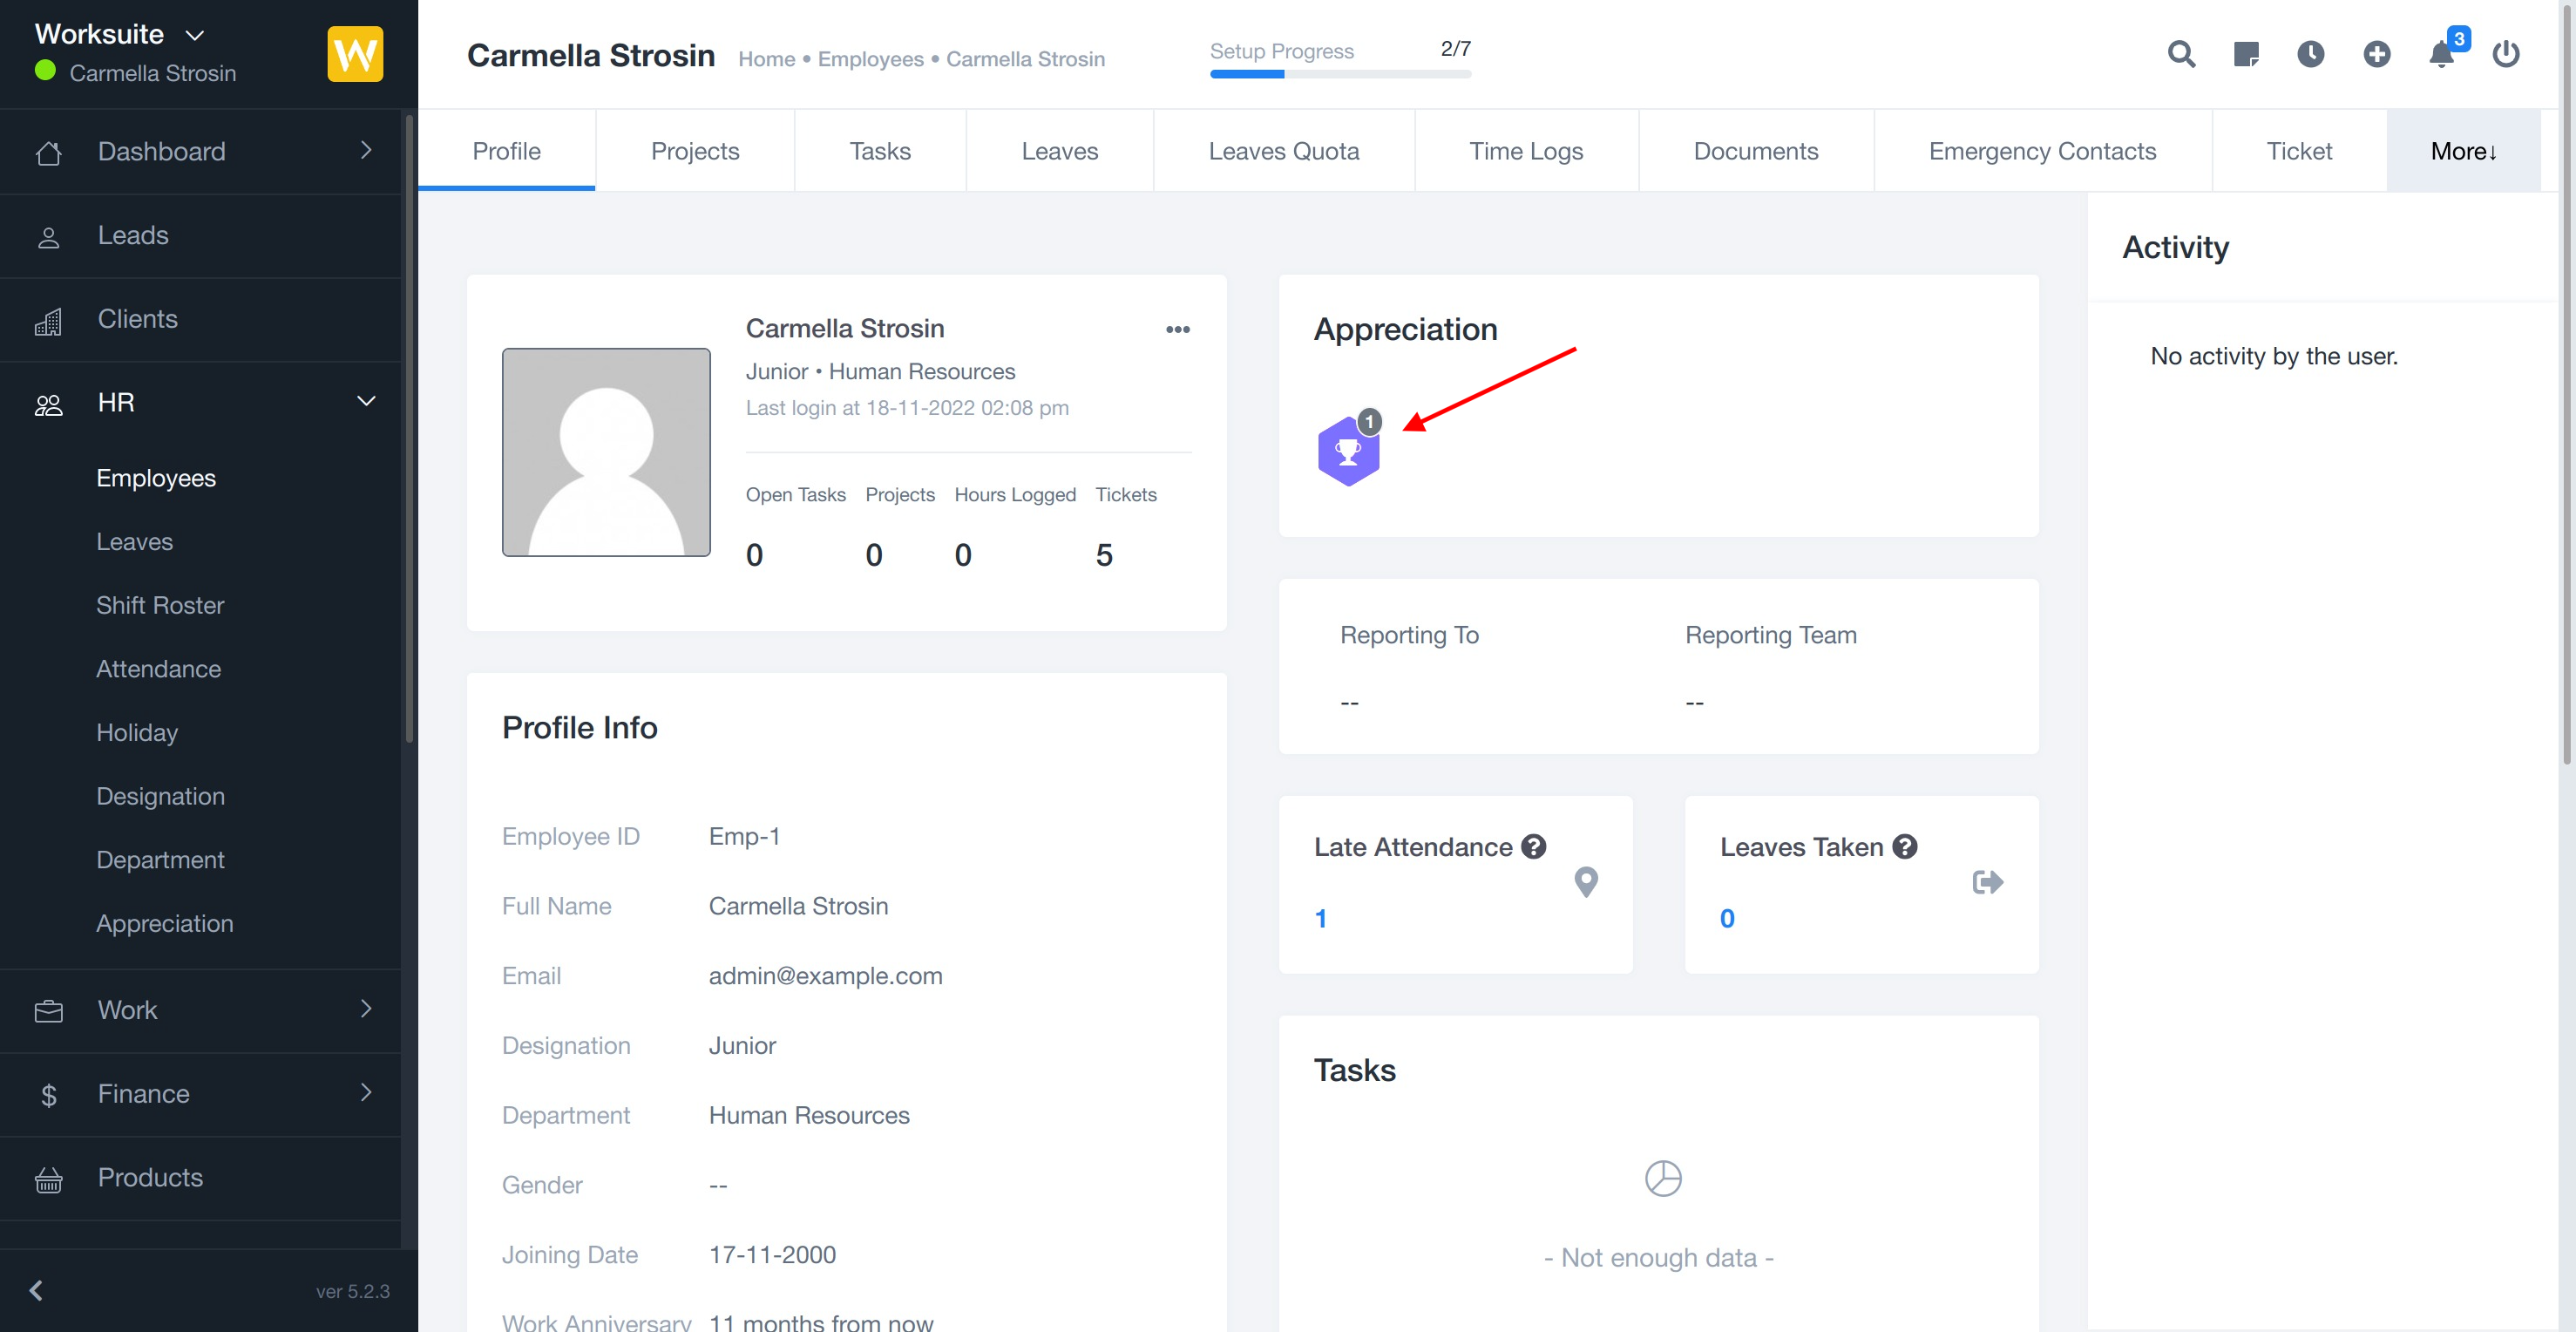Image resolution: width=2576 pixels, height=1332 pixels.
Task: Expand the Worksuite header dropdown
Action: [x=195, y=35]
